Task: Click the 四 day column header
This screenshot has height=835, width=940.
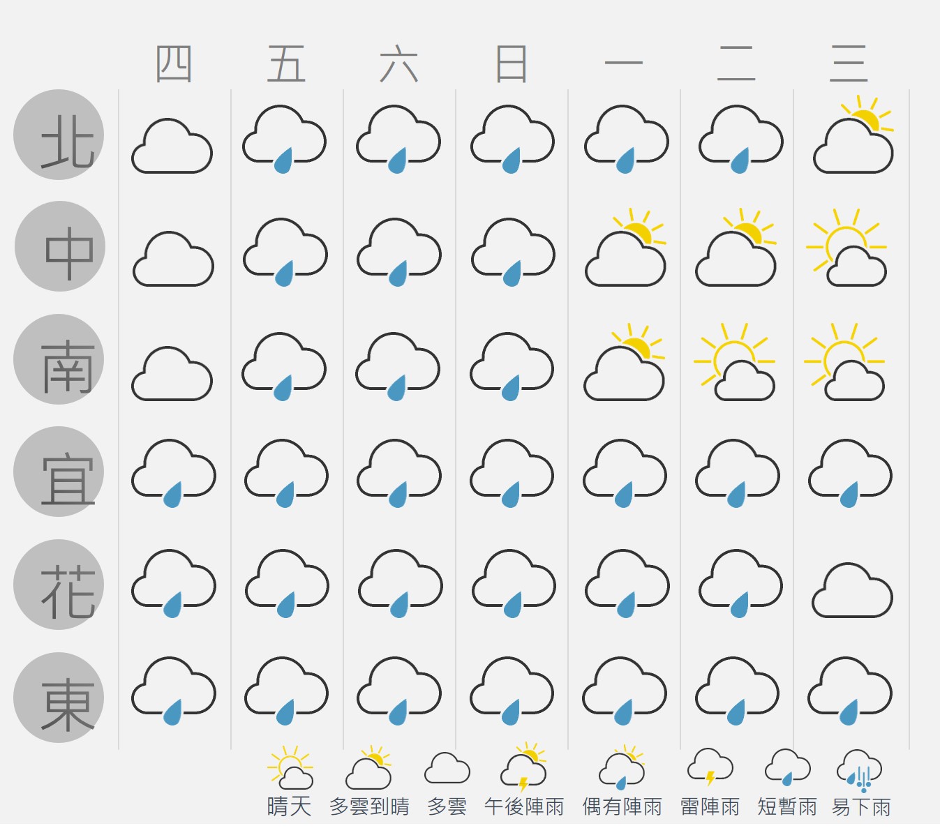Action: pos(174,64)
